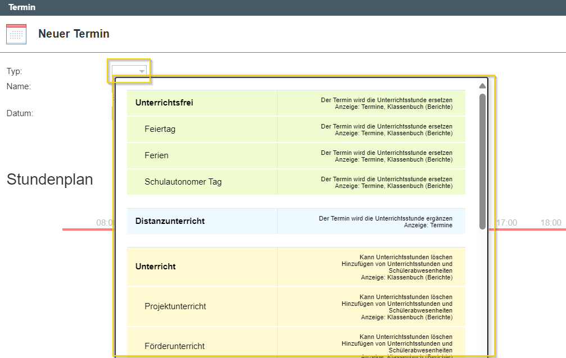
Task: Click the description text next to Projektunterricht
Action: point(397,307)
